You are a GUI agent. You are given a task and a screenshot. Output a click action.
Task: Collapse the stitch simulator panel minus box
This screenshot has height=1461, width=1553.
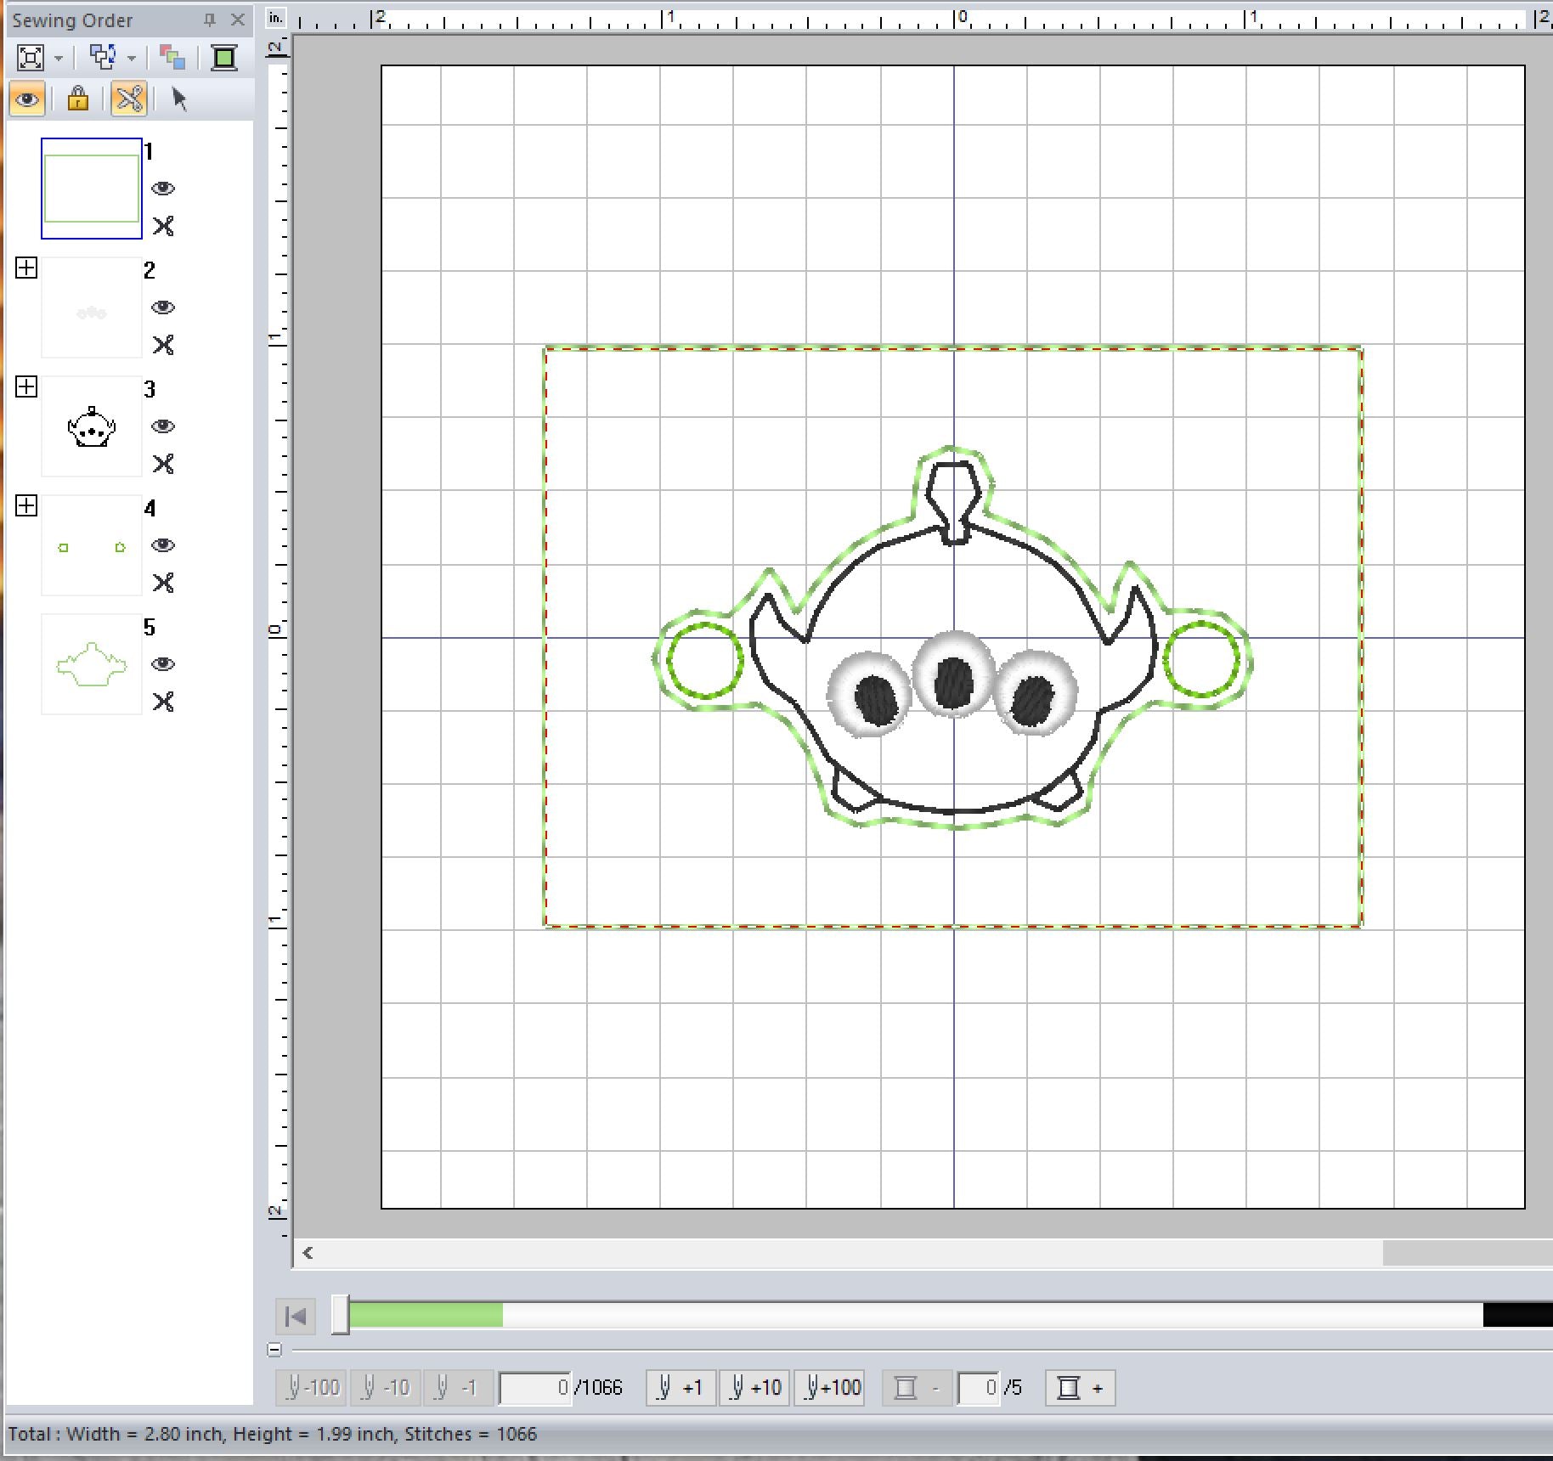[x=274, y=1349]
